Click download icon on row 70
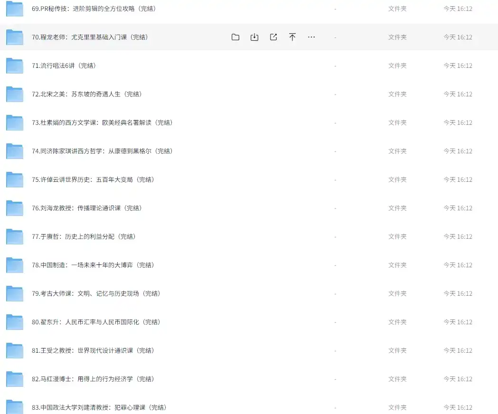Viewport: 498px width, 414px height. click(x=254, y=37)
